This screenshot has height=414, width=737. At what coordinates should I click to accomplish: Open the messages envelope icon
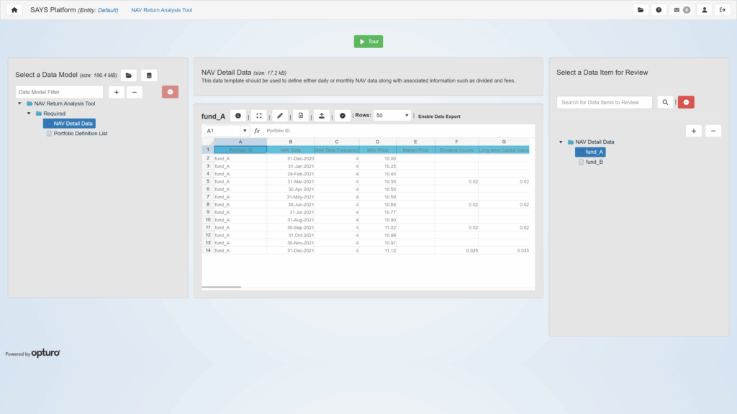681,10
